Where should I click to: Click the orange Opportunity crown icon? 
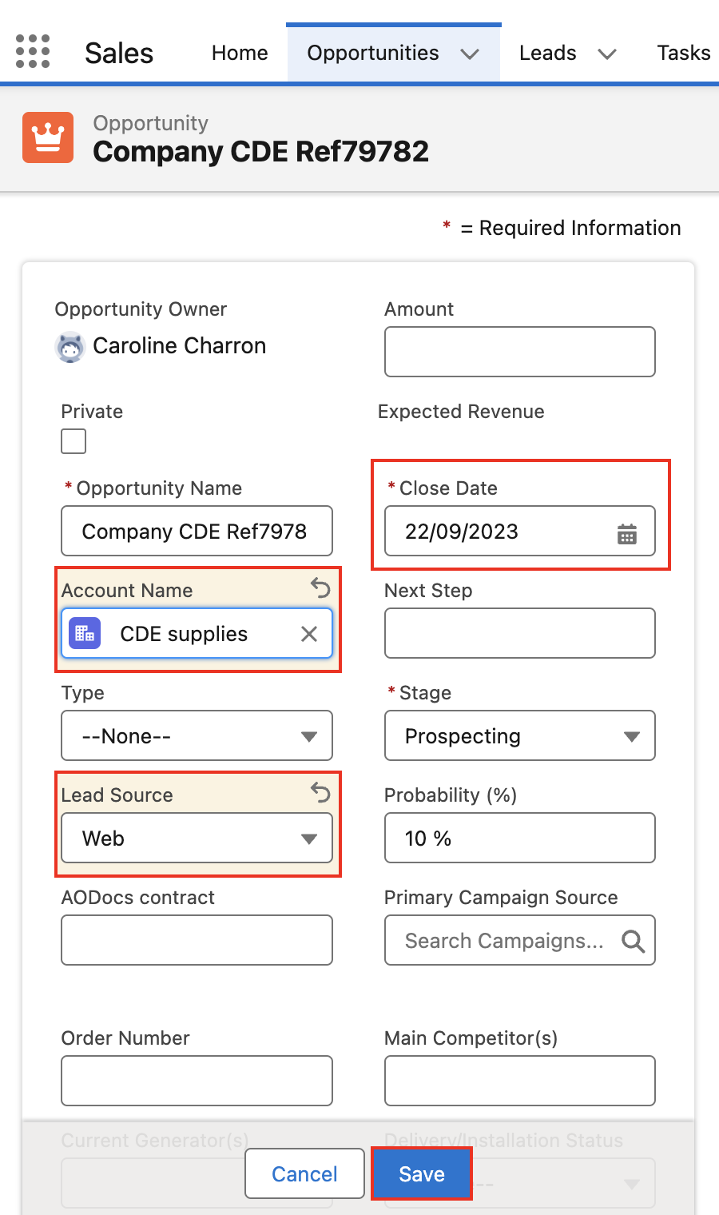click(48, 137)
